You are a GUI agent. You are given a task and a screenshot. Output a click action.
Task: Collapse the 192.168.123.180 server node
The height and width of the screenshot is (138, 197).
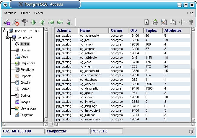(x=4, y=31)
